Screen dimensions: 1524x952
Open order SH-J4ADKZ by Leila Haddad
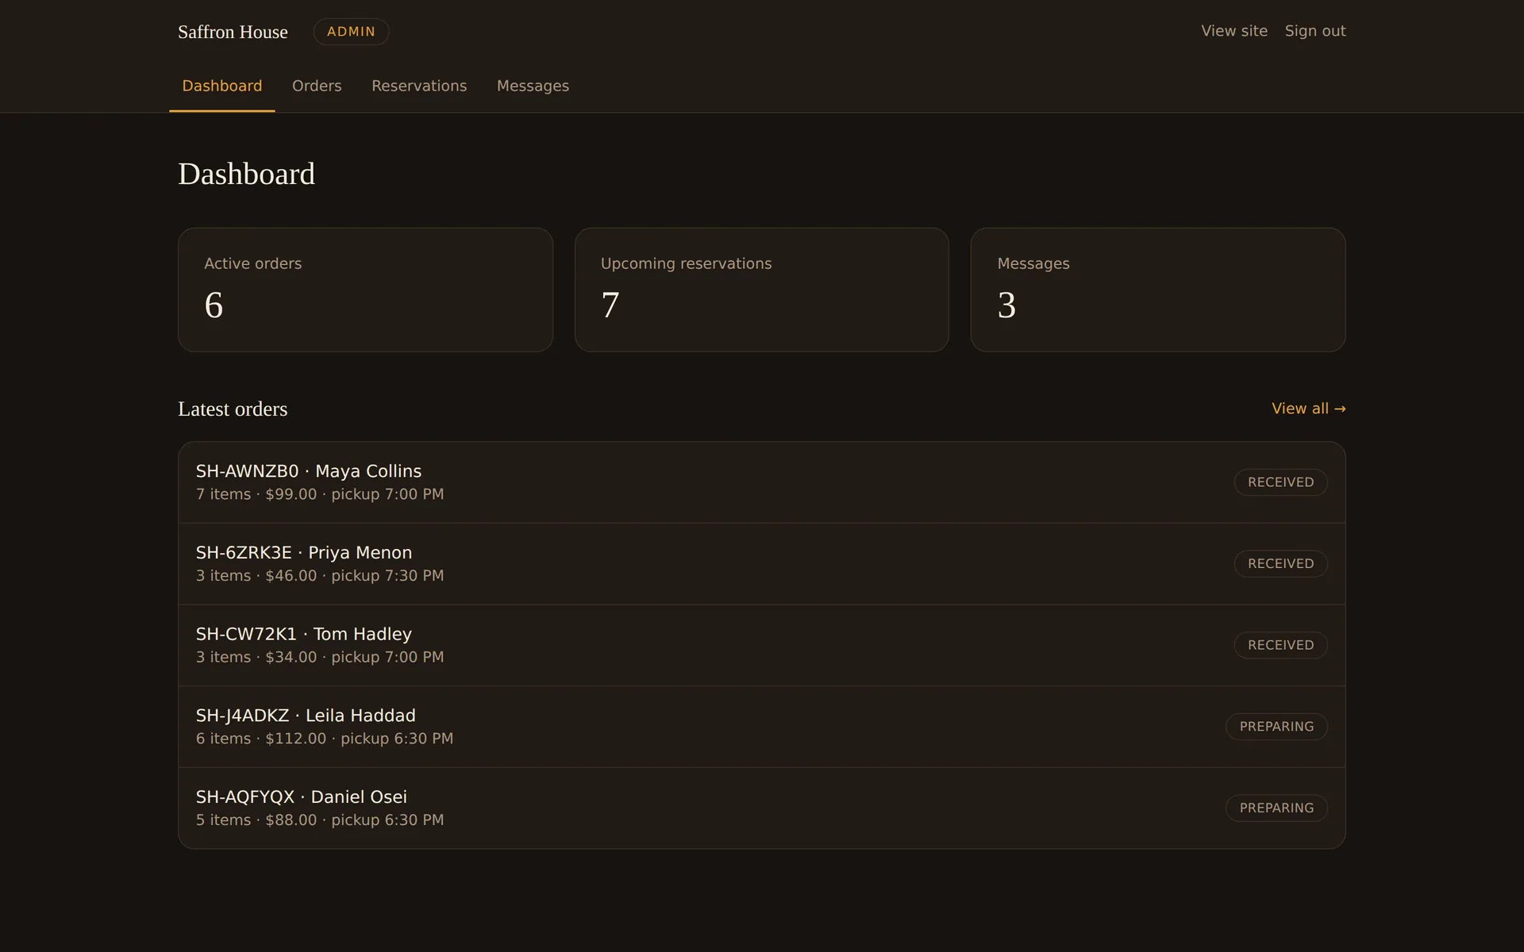(x=762, y=727)
